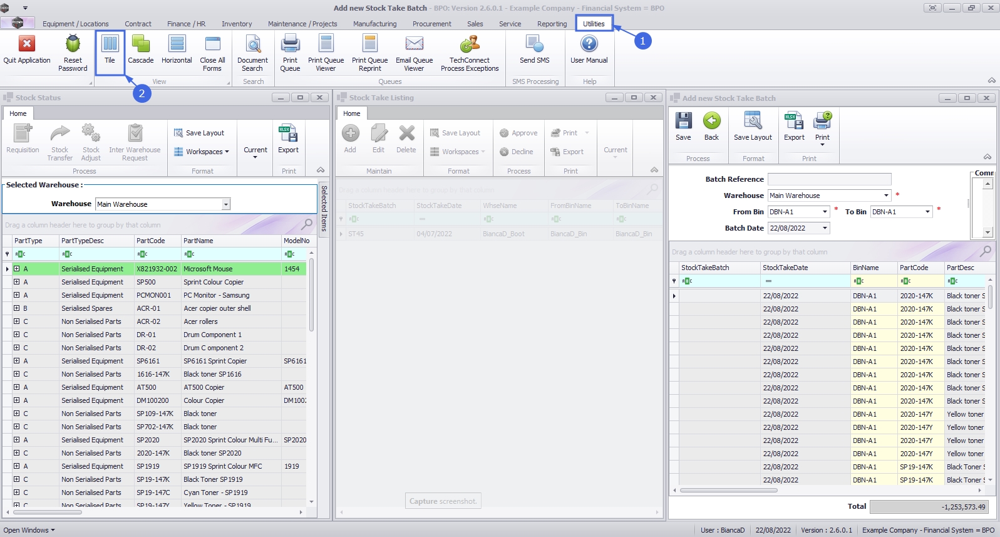1000x537 pixels.
Task: Click the Send SMS icon
Action: pyautogui.click(x=534, y=50)
